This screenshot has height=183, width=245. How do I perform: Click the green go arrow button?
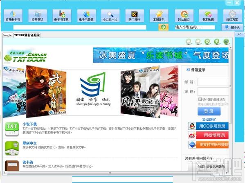(x=164, y=27)
